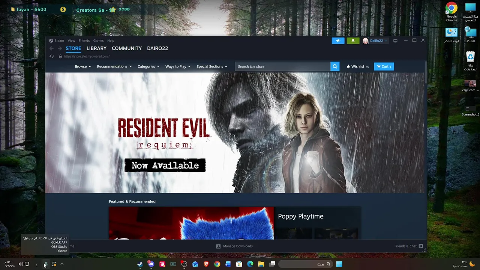The height and width of the screenshot is (270, 480).
Task: Open the Help menu
Action: click(111, 40)
